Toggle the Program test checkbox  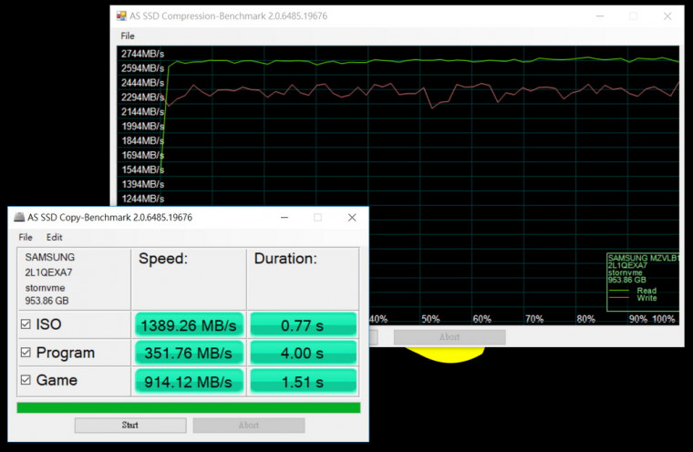tap(26, 353)
